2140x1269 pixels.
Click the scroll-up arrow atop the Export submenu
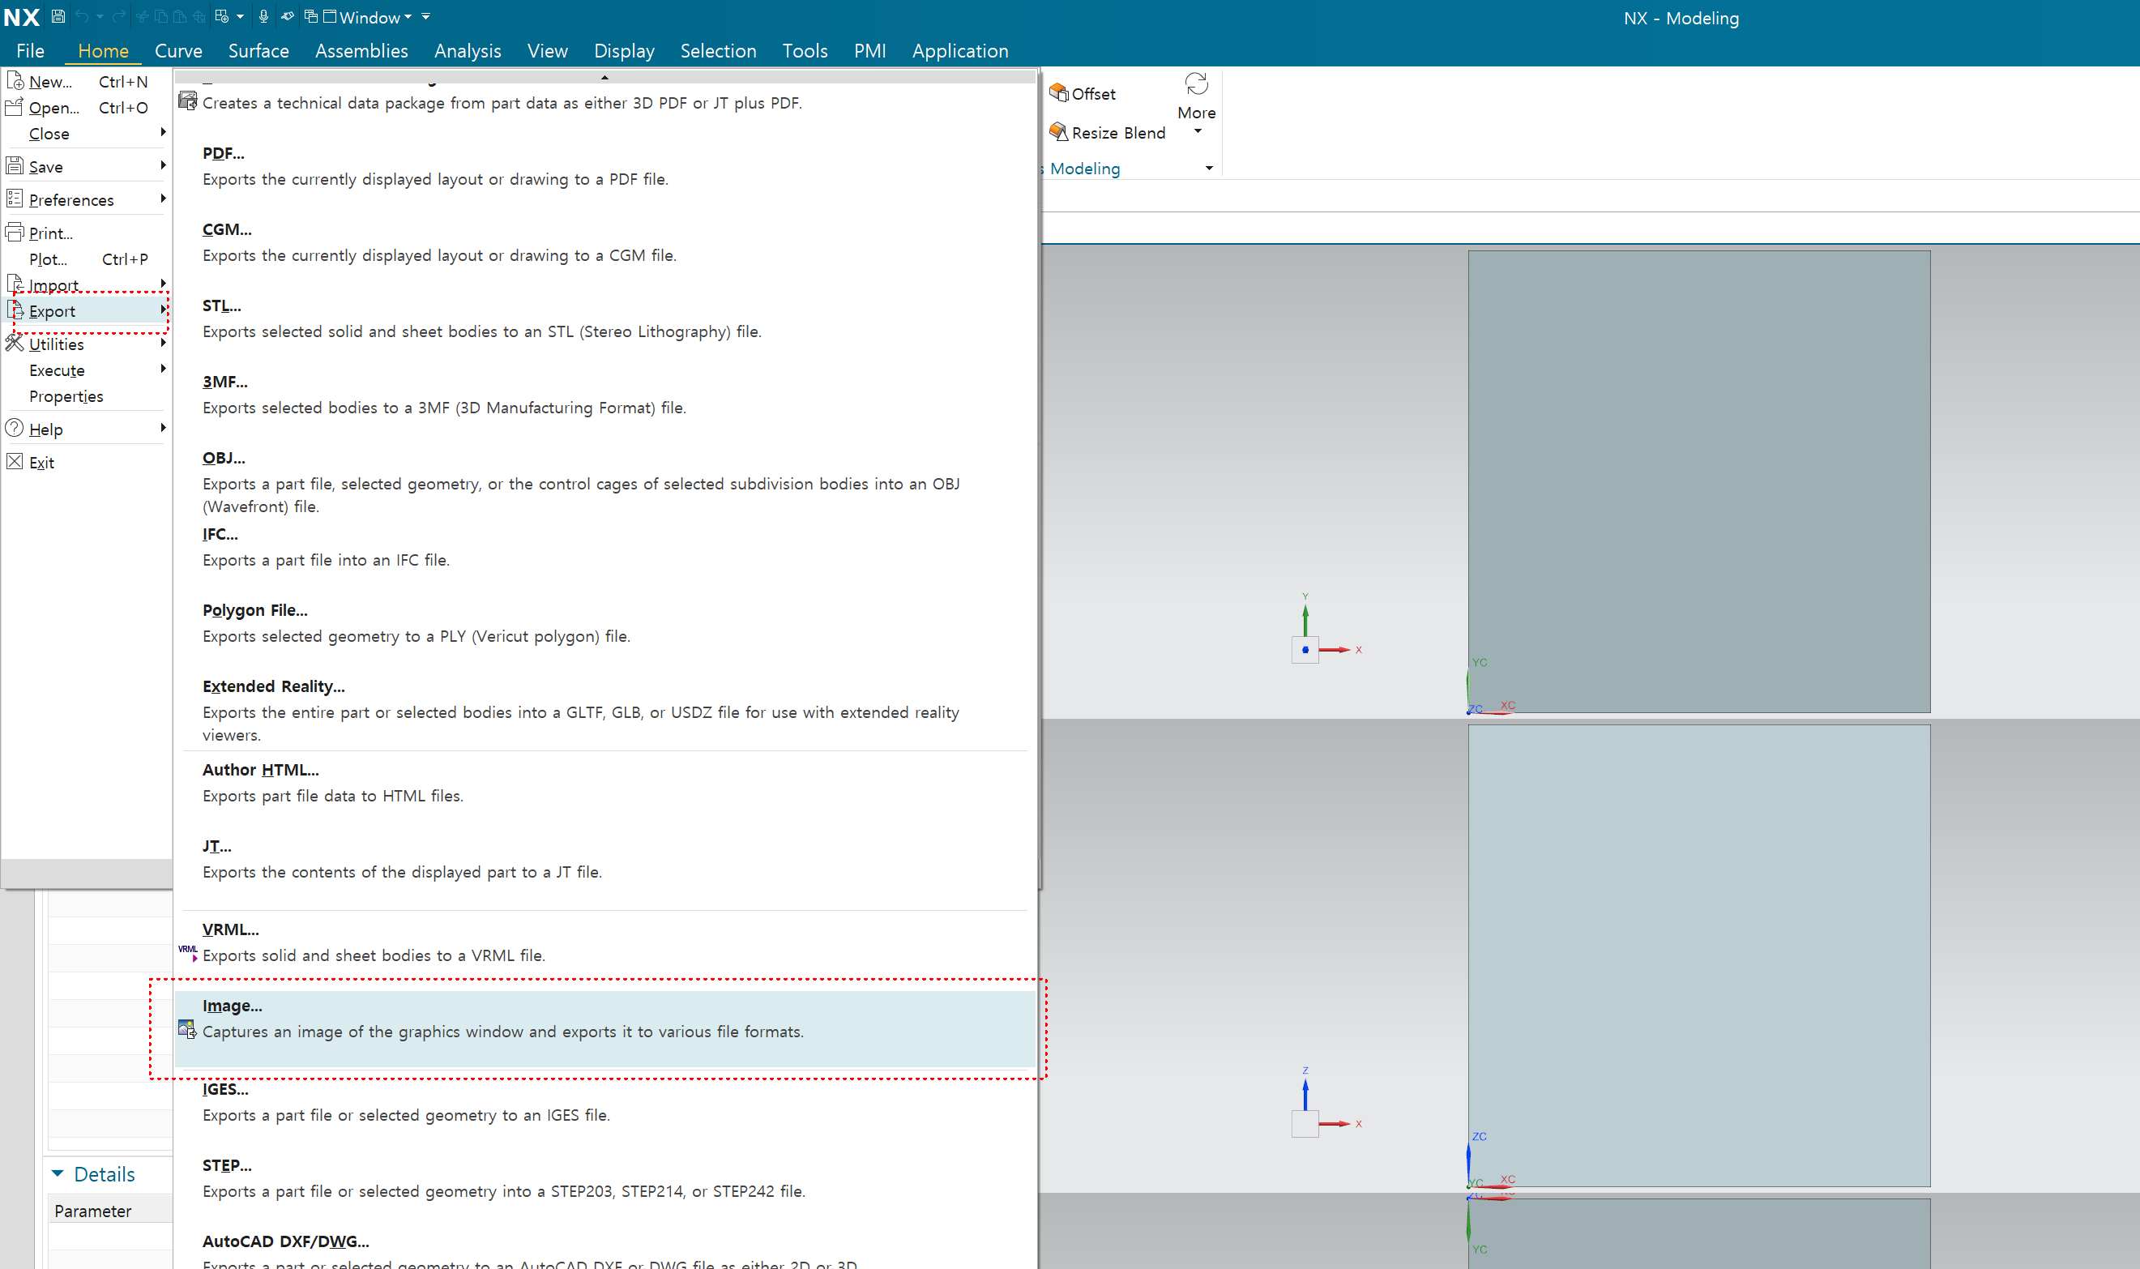pyautogui.click(x=604, y=77)
